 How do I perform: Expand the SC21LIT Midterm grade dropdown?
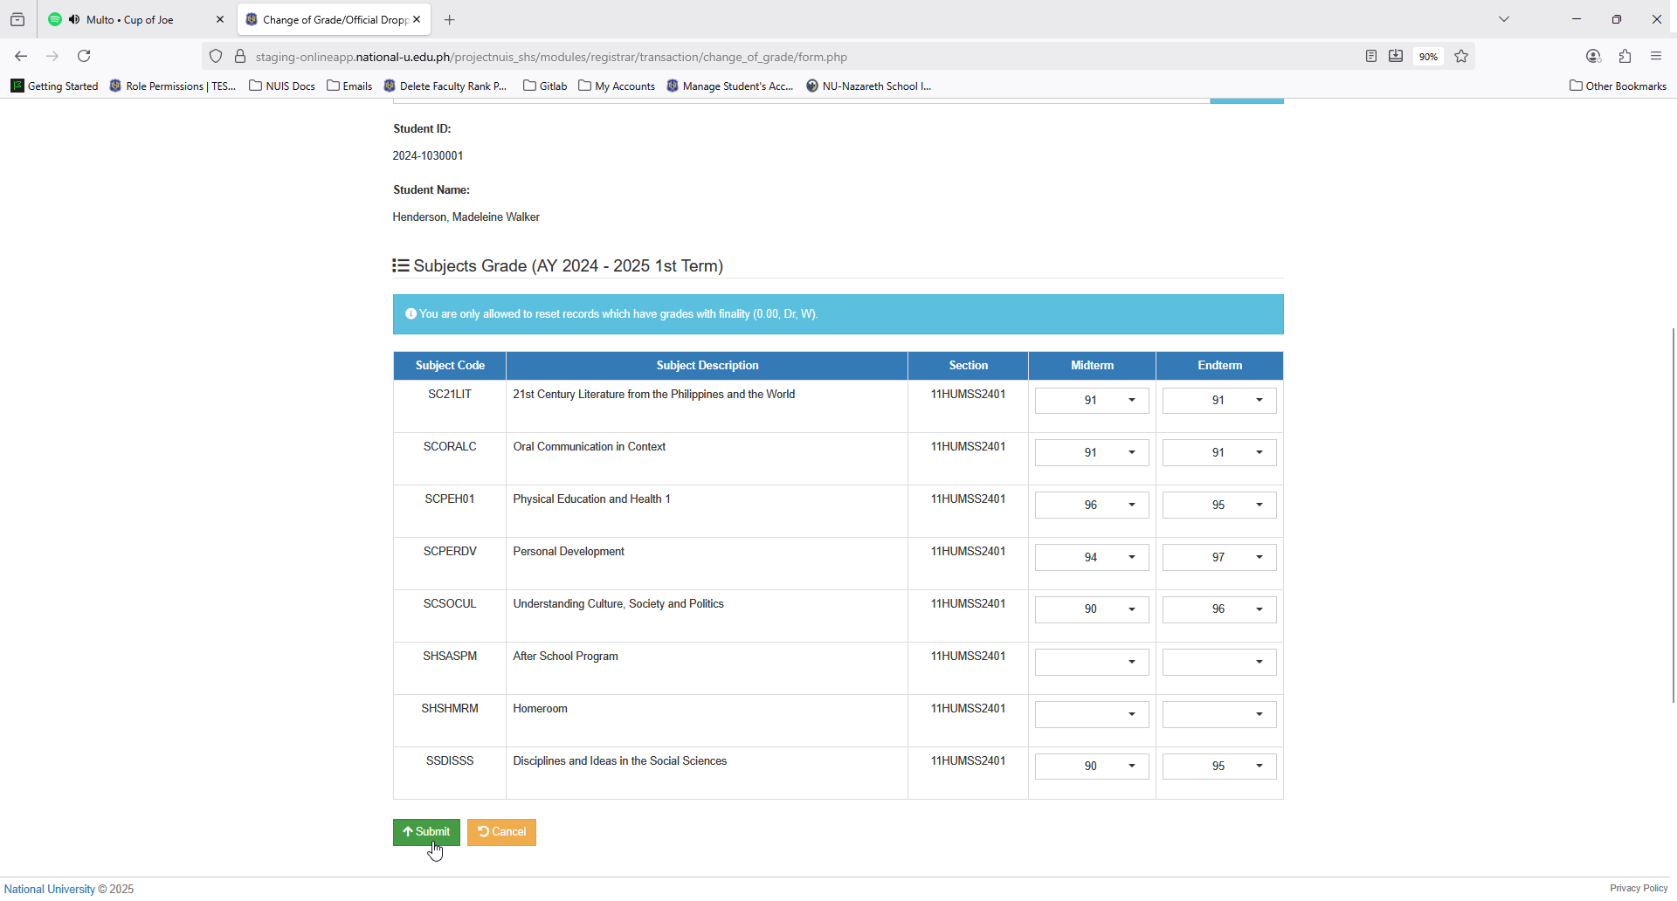[1092, 401]
